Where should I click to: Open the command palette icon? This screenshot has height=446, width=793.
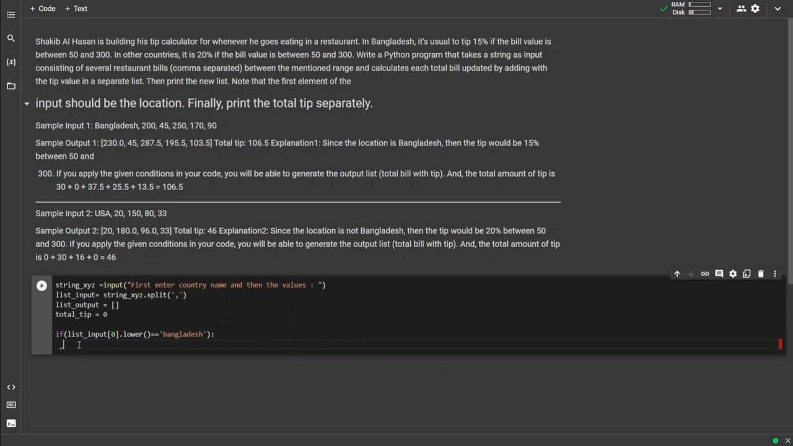(11, 405)
